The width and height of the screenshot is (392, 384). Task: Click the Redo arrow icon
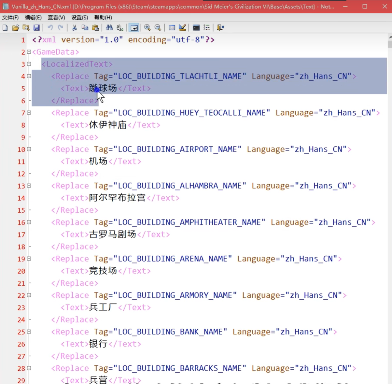(x=61, y=28)
